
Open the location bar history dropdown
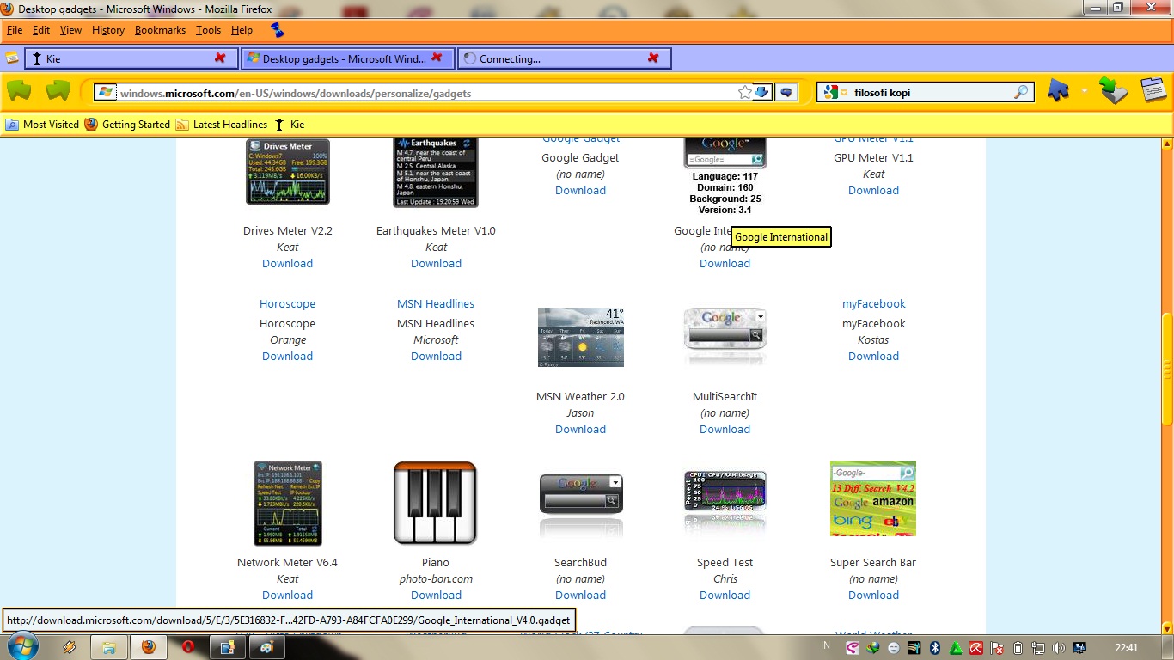763,92
